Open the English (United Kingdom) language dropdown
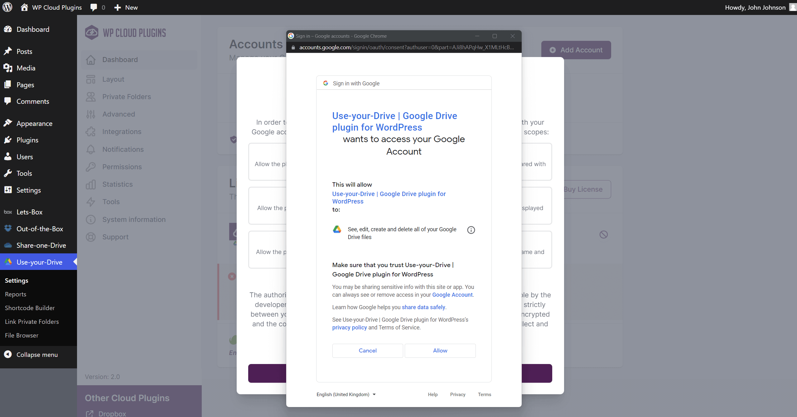The image size is (797, 417). coord(346,394)
